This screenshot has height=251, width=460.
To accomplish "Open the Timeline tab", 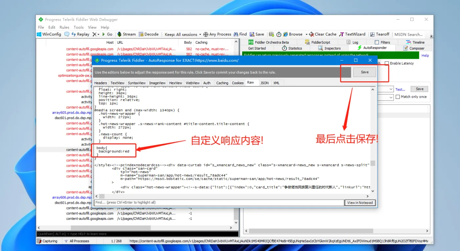I will pos(415,42).
